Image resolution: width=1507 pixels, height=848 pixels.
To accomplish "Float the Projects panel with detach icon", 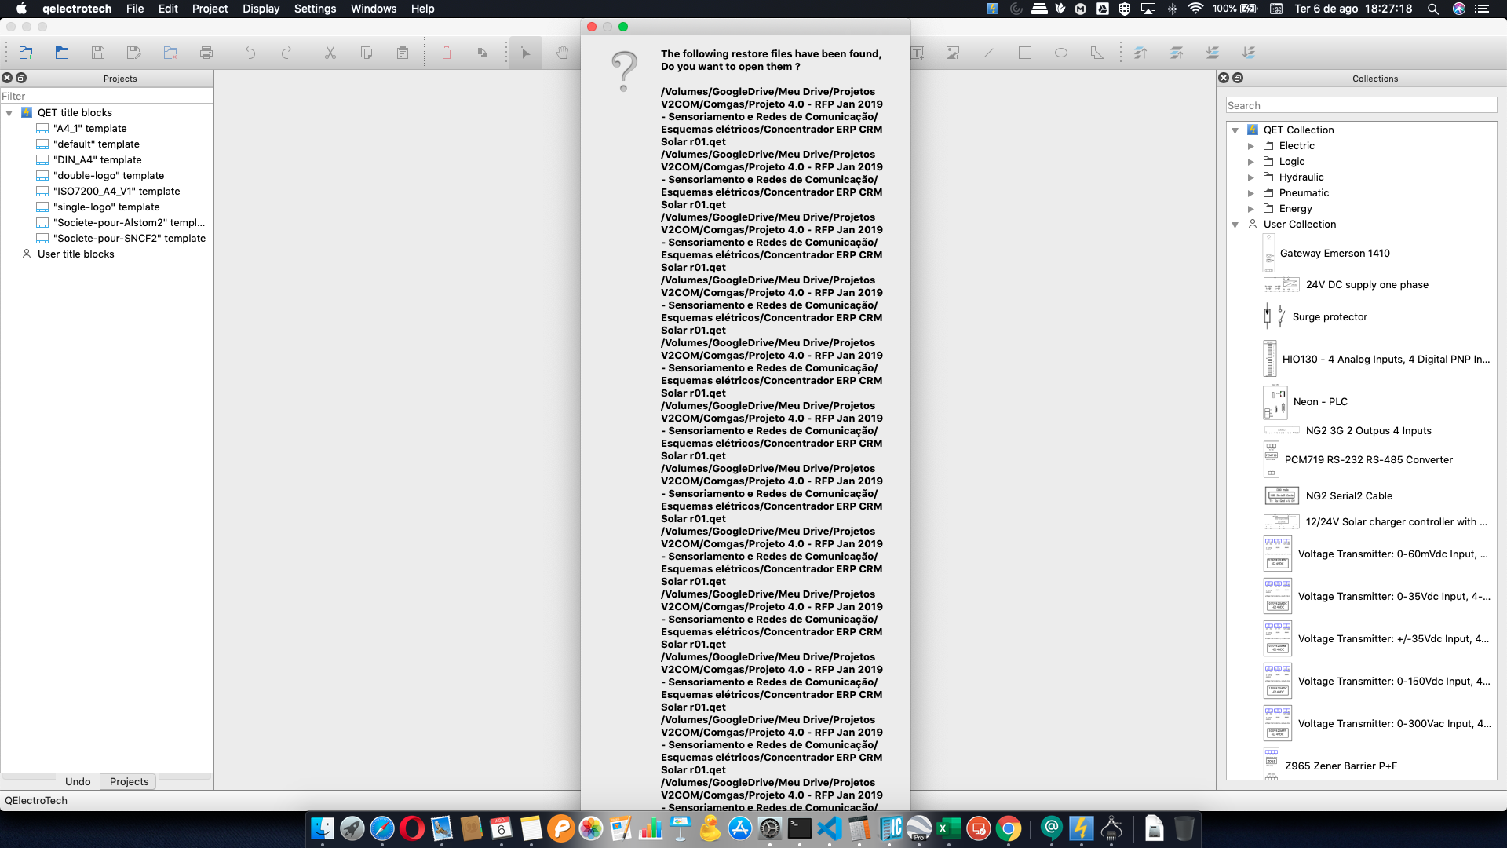I will click(21, 78).
